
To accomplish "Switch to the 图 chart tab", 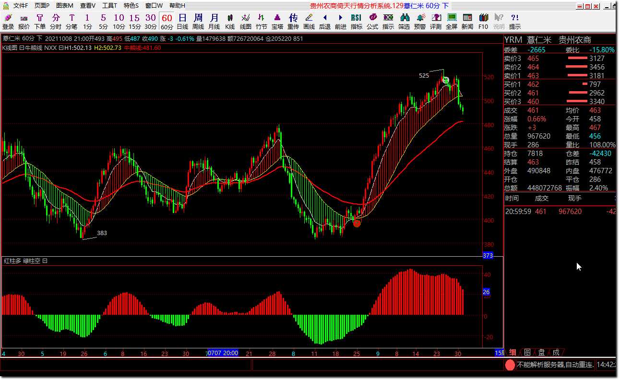I will pyautogui.click(x=527, y=352).
